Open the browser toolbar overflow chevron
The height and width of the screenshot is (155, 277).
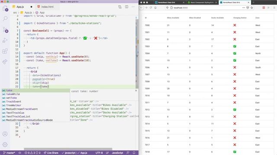coord(268,8)
